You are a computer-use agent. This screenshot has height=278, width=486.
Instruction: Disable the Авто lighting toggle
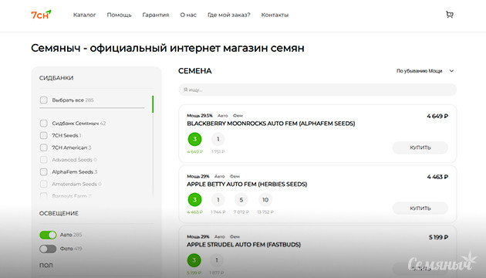click(x=48, y=235)
